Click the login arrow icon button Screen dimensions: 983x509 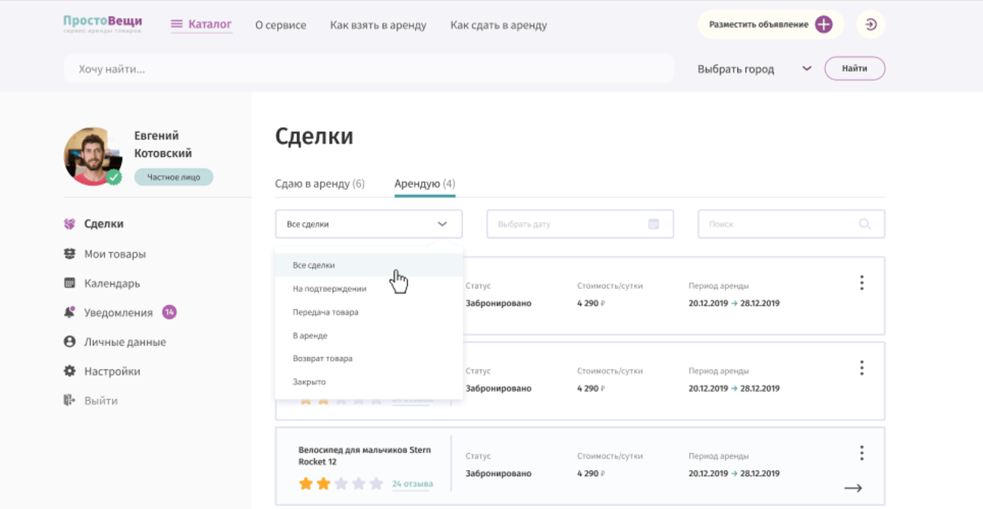(871, 24)
